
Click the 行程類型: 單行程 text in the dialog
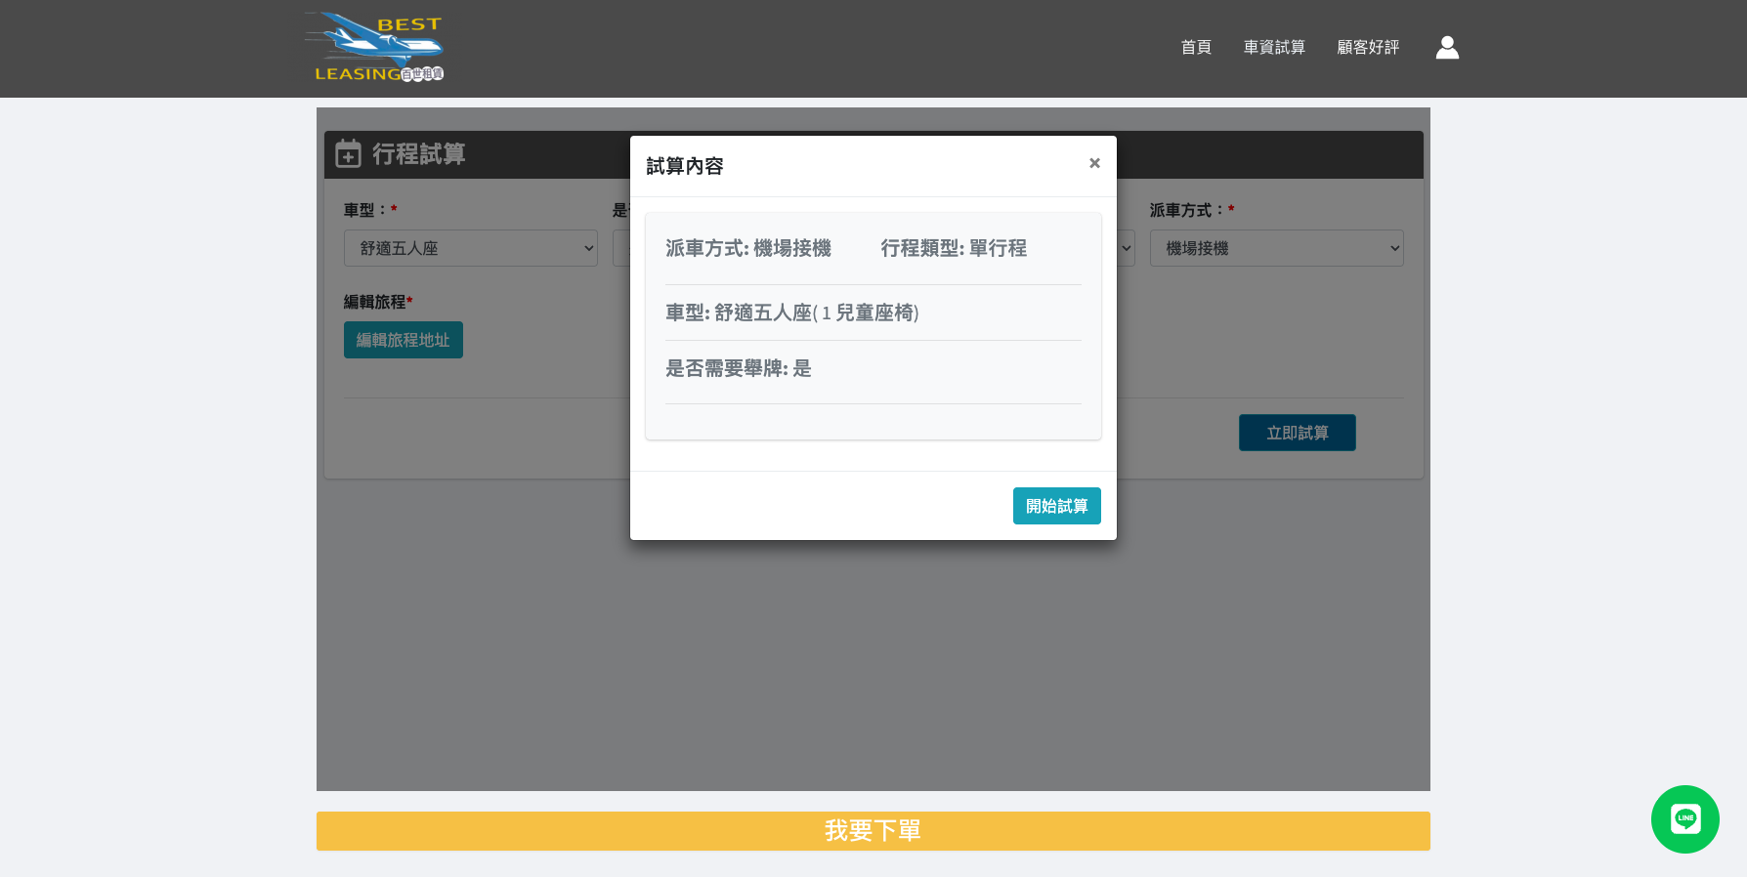(954, 248)
